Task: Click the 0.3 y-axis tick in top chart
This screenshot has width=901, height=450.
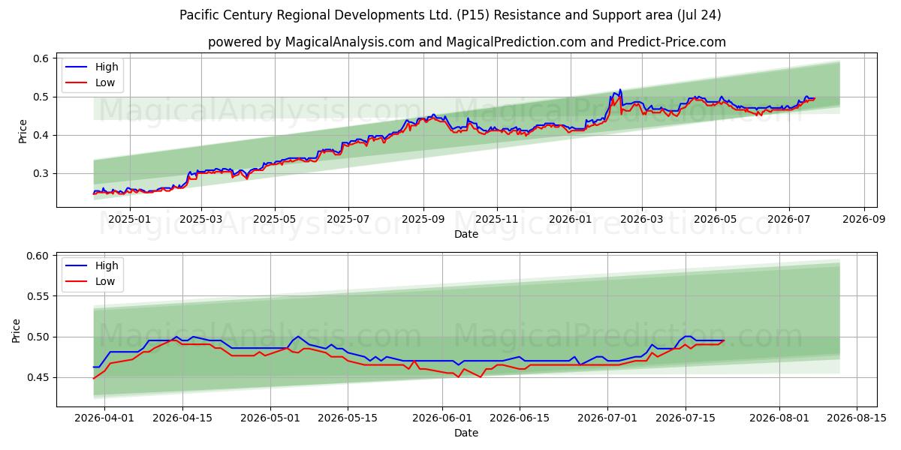Action: pyautogui.click(x=42, y=173)
